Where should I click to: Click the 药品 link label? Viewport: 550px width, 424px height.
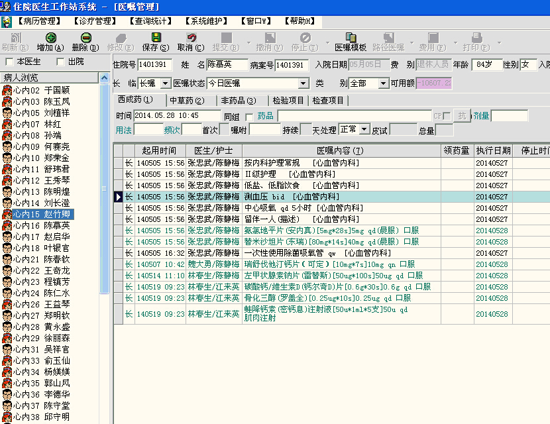(x=265, y=116)
